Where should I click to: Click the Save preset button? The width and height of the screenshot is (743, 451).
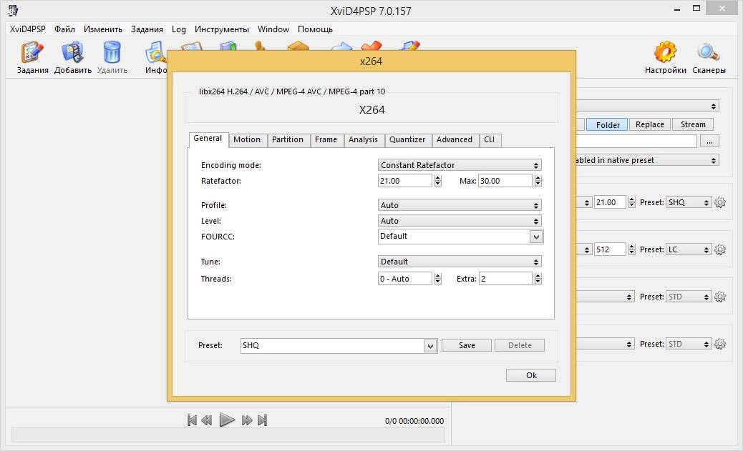pos(467,345)
